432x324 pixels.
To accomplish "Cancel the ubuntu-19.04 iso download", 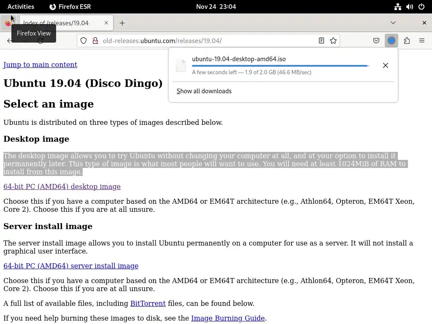I will 386,65.
